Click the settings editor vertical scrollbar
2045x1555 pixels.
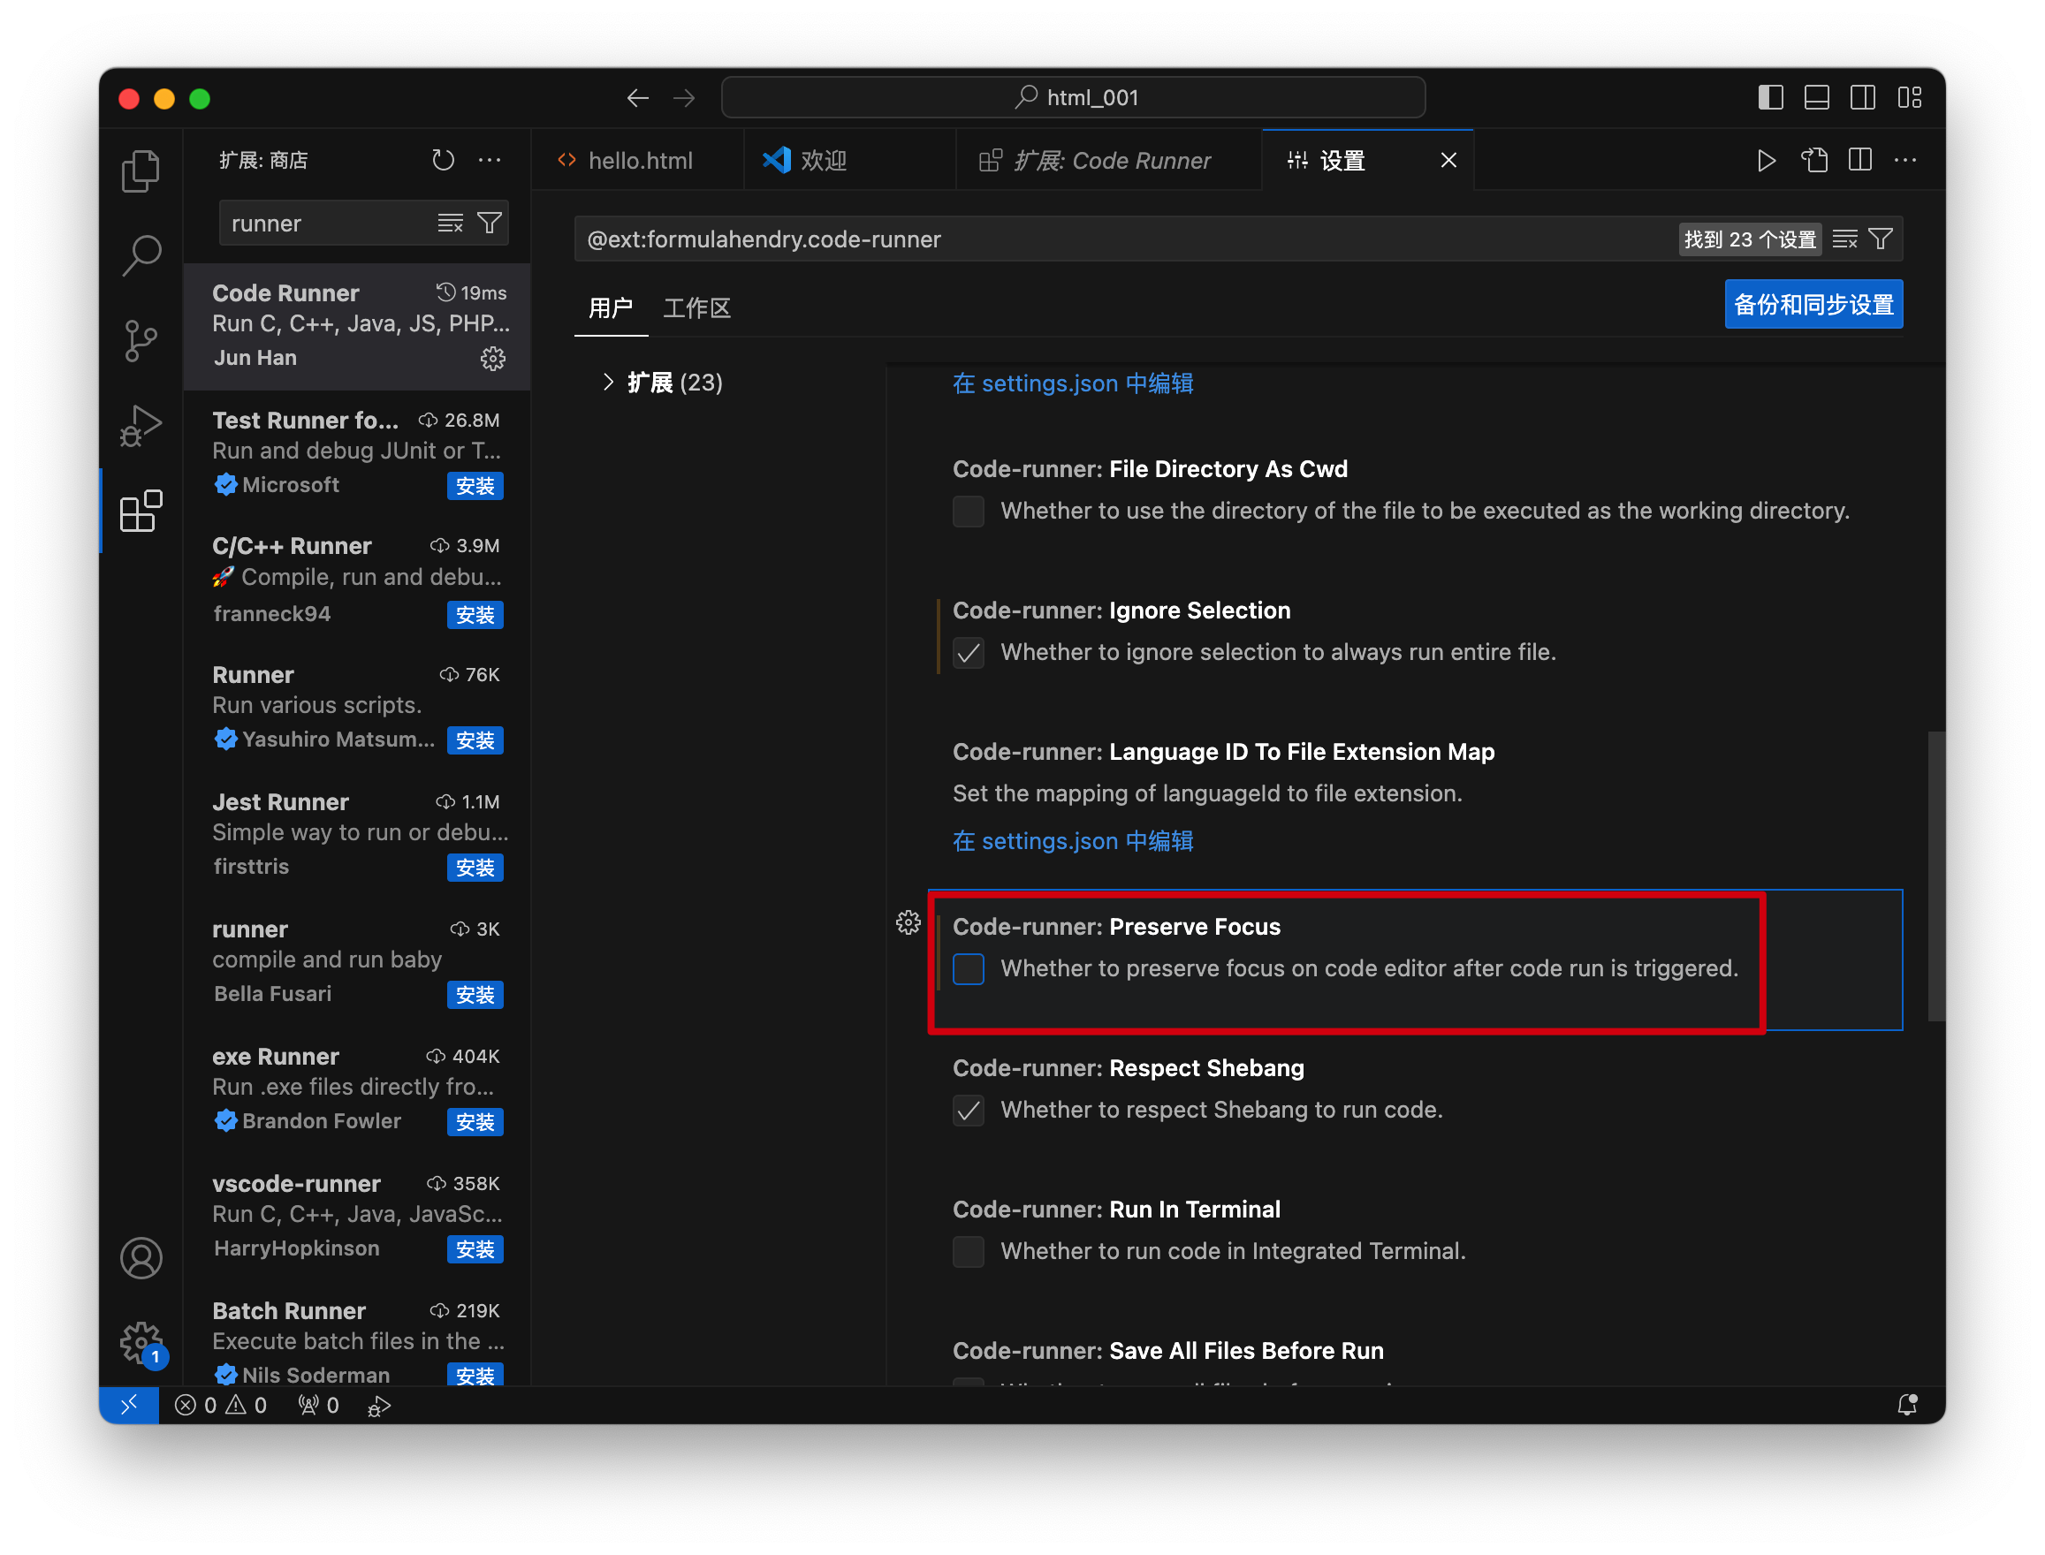coord(1935,876)
